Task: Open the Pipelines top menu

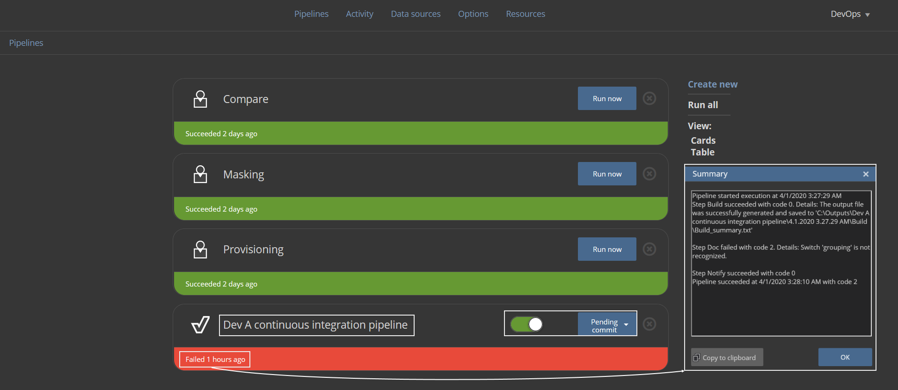Action: click(x=311, y=14)
